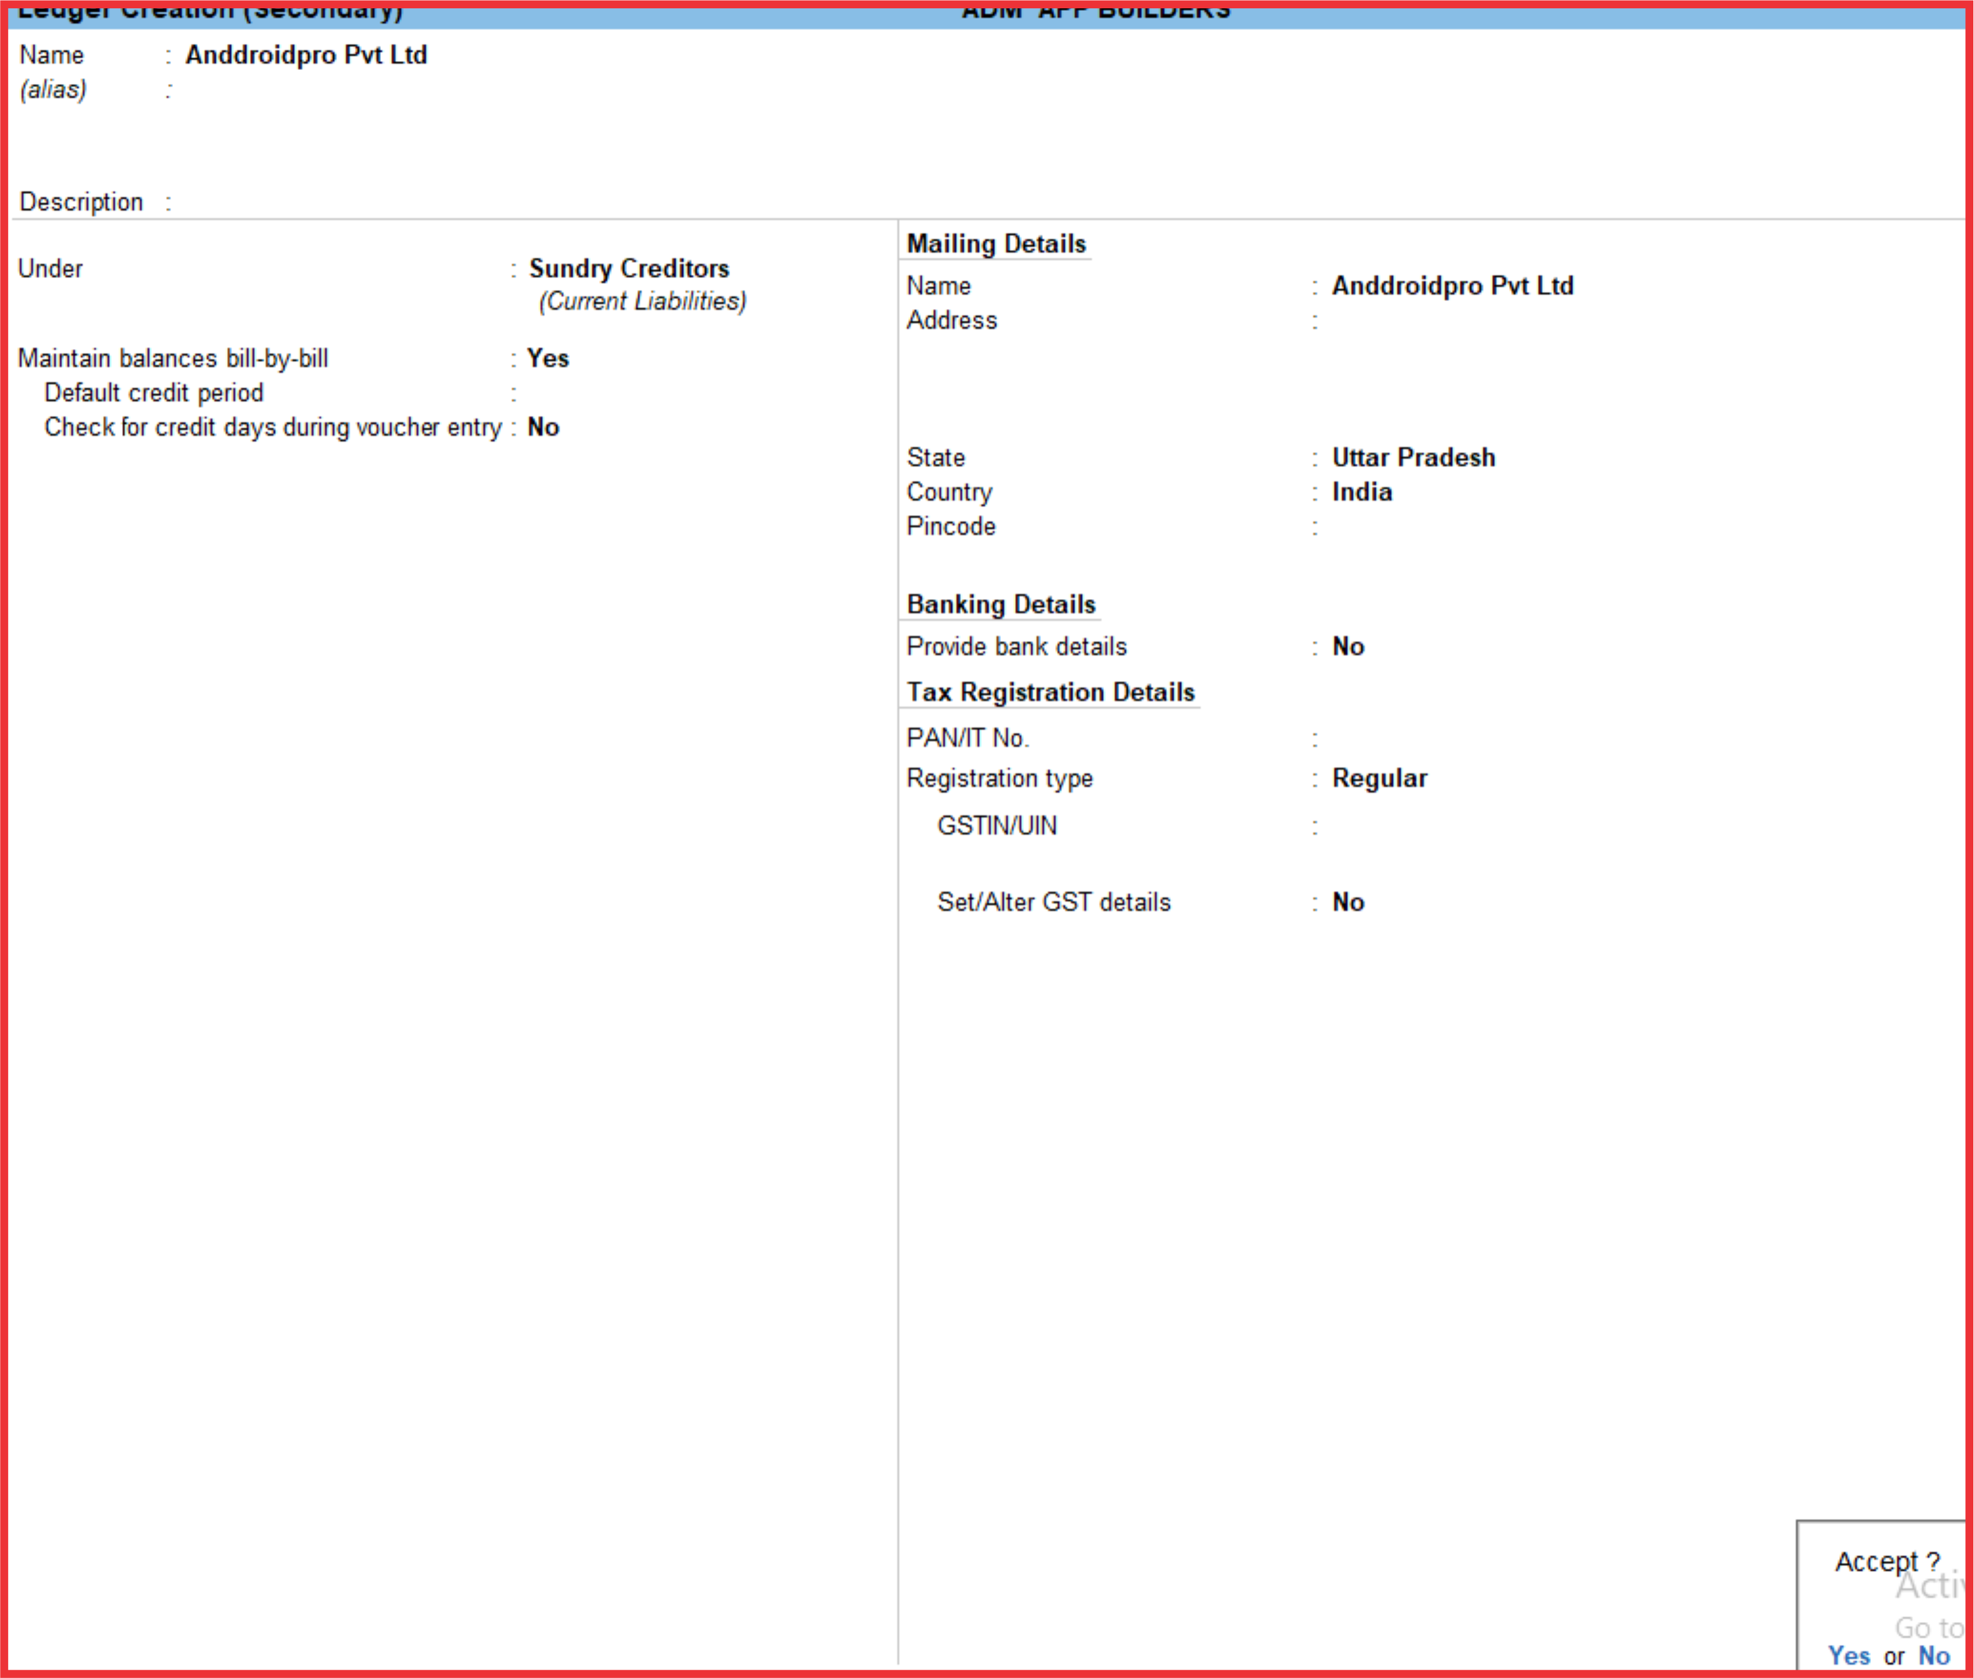1974x1678 pixels.
Task: Click the Mailing Details name value
Action: tap(1452, 285)
